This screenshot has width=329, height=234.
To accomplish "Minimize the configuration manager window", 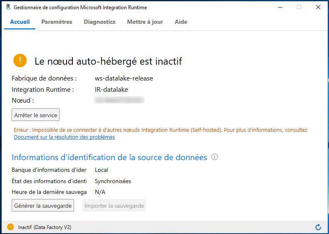I will (x=280, y=7).
